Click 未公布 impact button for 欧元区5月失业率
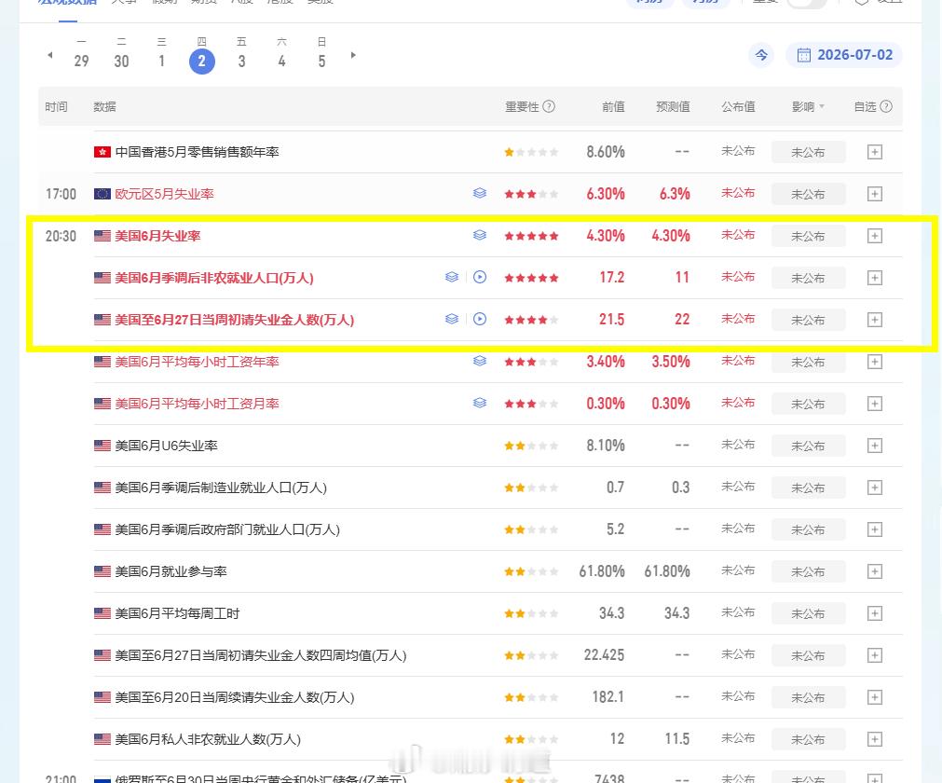942x783 pixels. tap(808, 194)
